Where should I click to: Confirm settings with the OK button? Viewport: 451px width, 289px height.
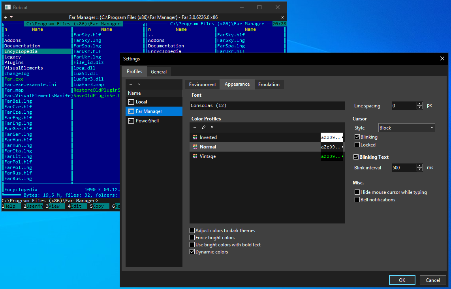coord(402,280)
